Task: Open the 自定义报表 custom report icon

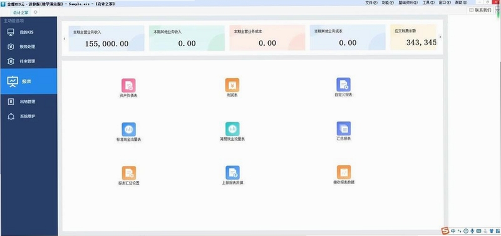Action: [x=343, y=87]
